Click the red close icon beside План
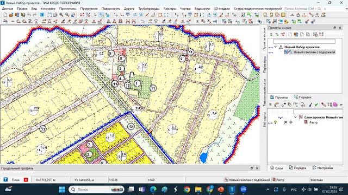Viewport: 348px width, 195px height. [26, 180]
